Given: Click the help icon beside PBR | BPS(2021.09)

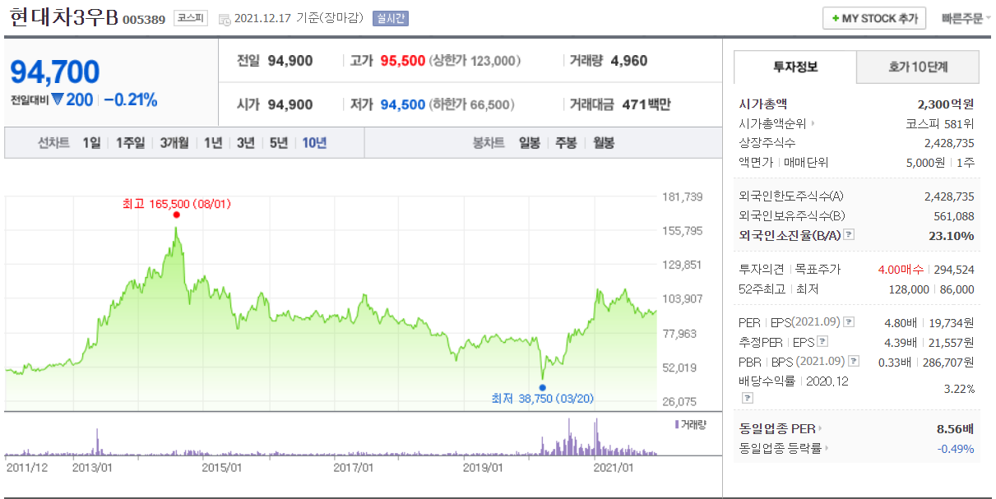Looking at the screenshot, I should pos(854,362).
